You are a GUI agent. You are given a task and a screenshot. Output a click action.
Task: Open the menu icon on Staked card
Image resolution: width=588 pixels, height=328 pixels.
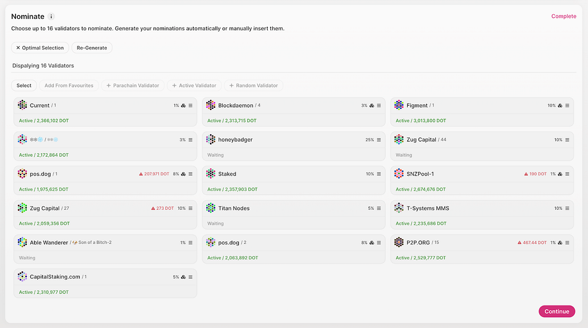point(379,174)
